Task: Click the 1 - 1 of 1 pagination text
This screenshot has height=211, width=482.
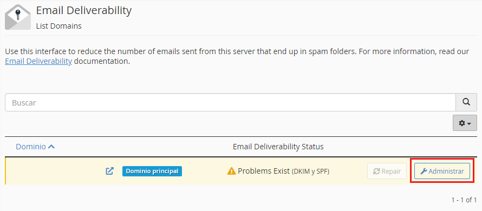Action: pos(464,200)
